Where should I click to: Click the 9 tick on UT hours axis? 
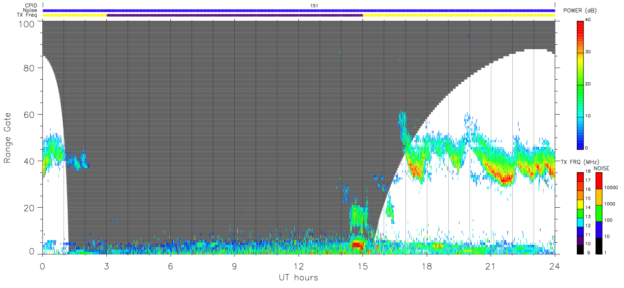(235, 266)
